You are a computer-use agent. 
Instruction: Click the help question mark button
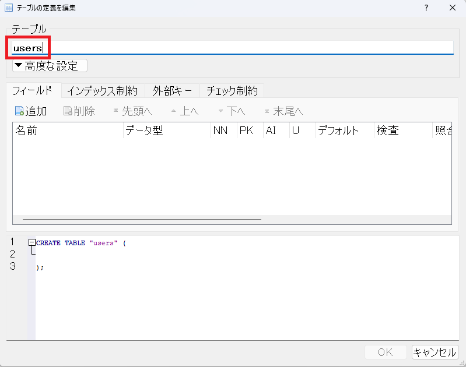pos(426,8)
